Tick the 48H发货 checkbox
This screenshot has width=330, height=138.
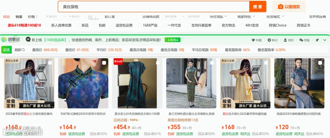coord(242,25)
